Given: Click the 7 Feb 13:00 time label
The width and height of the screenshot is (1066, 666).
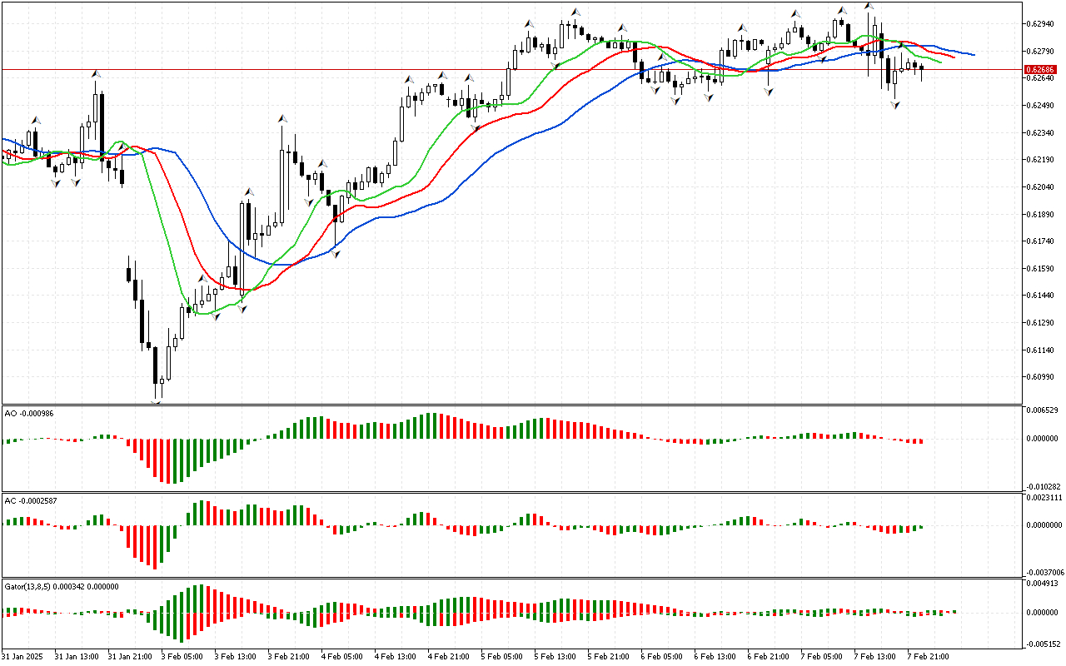Looking at the screenshot, I should [x=874, y=656].
